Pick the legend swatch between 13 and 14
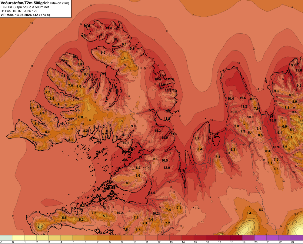 point(176,238)
